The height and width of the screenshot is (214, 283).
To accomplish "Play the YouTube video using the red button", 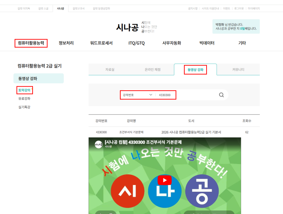I will tap(164, 180).
